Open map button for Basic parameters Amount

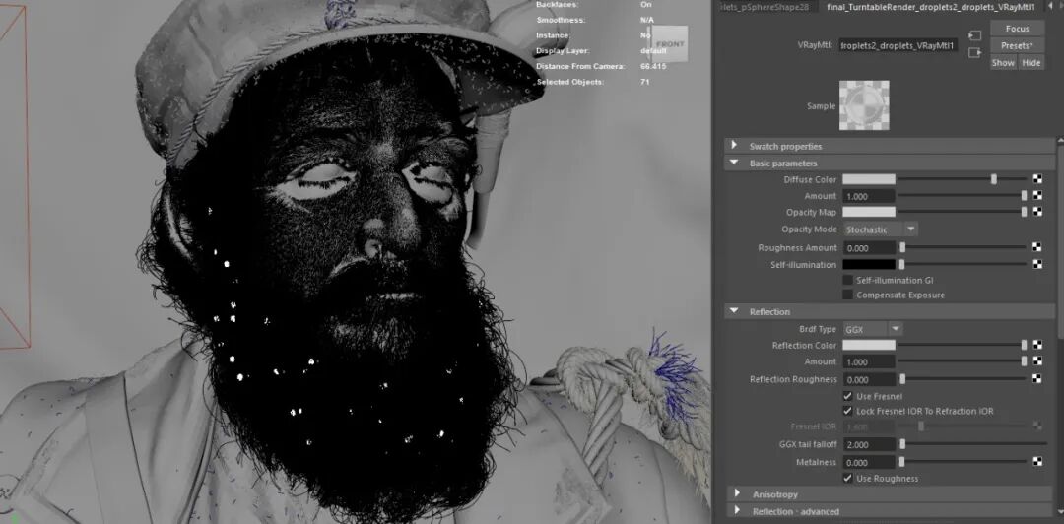click(x=1037, y=195)
